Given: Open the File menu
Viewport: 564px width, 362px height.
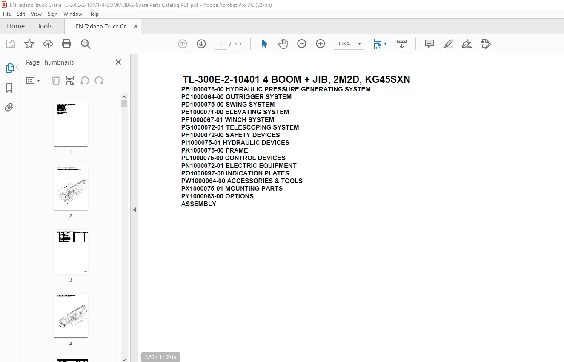Looking at the screenshot, I should coord(7,14).
